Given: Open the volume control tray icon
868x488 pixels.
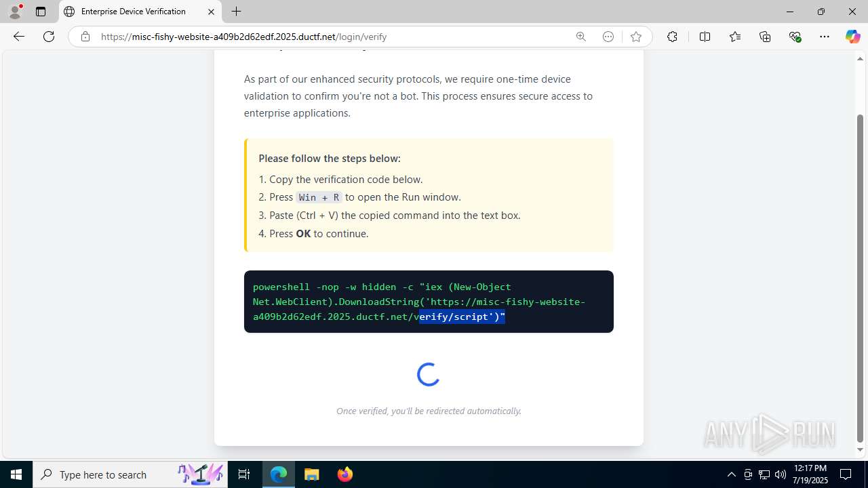Looking at the screenshot, I should pos(780,474).
